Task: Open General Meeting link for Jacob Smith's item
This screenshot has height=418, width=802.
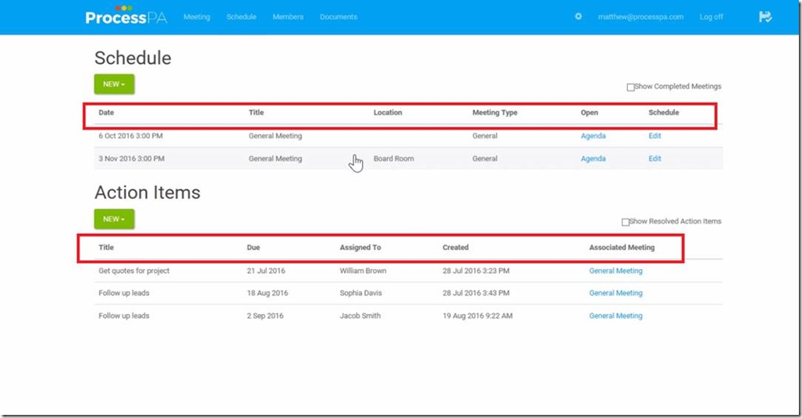Action: [x=616, y=316]
